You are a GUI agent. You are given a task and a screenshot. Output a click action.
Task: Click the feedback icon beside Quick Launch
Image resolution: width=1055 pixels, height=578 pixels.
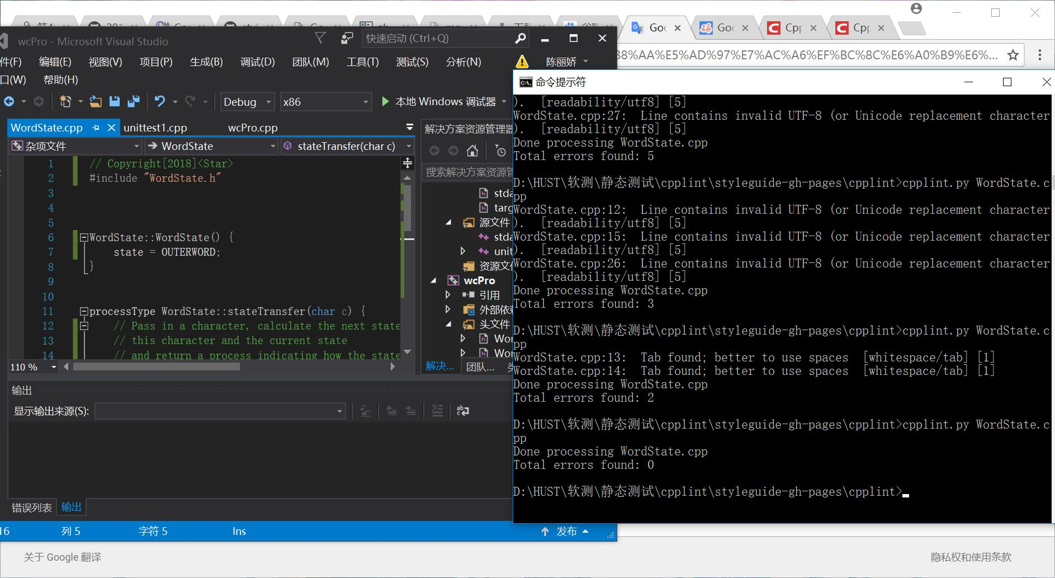point(347,38)
